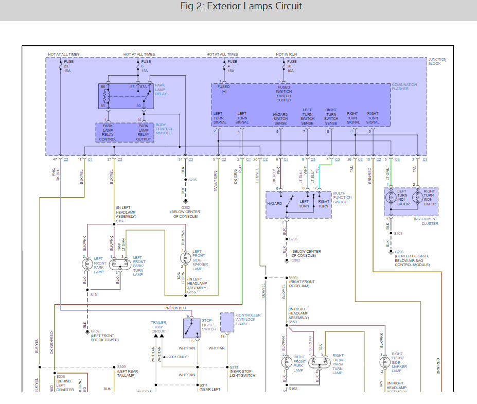Click the Right Front Park/Turn Lamp bulb symbol

click(x=320, y=362)
